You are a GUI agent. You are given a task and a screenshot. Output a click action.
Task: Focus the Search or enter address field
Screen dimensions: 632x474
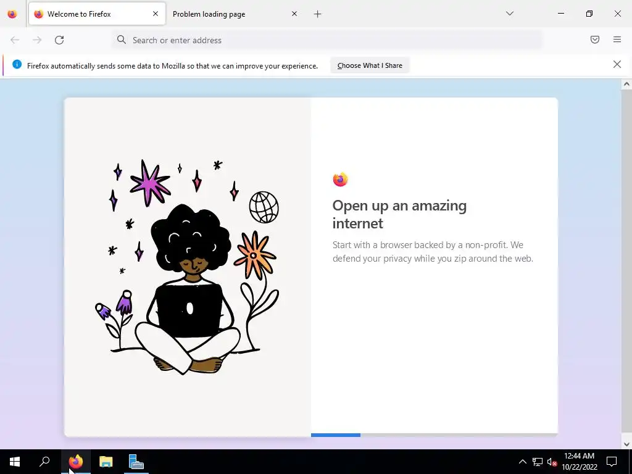tap(327, 40)
